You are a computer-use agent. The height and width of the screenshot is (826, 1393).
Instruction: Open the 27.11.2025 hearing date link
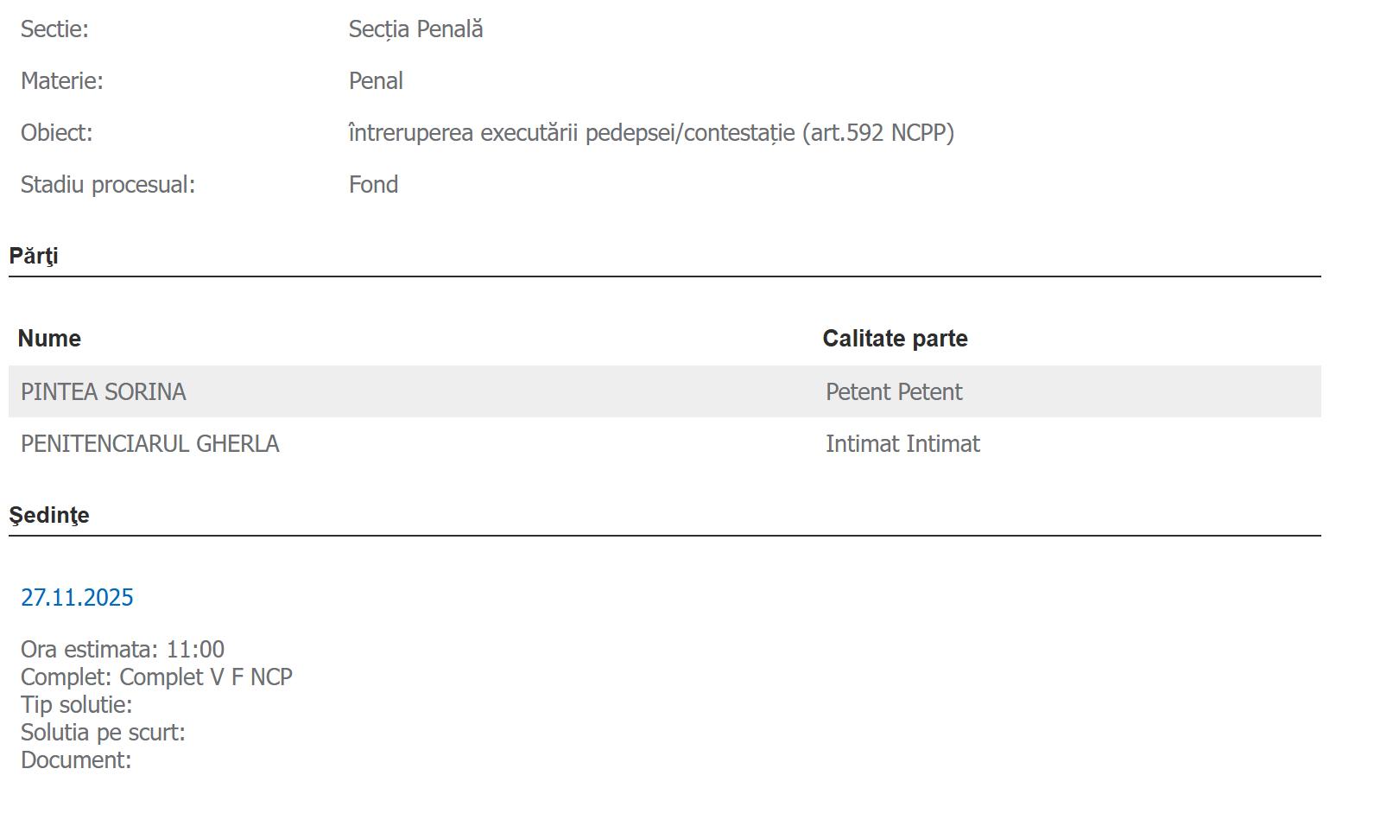(77, 598)
